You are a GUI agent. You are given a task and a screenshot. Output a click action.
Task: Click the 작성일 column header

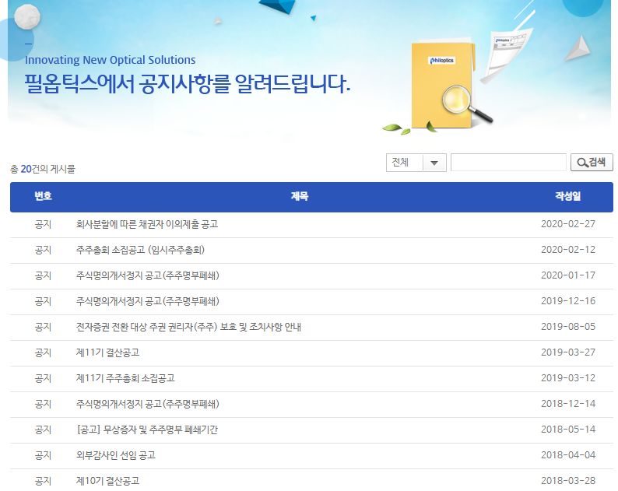tap(568, 196)
